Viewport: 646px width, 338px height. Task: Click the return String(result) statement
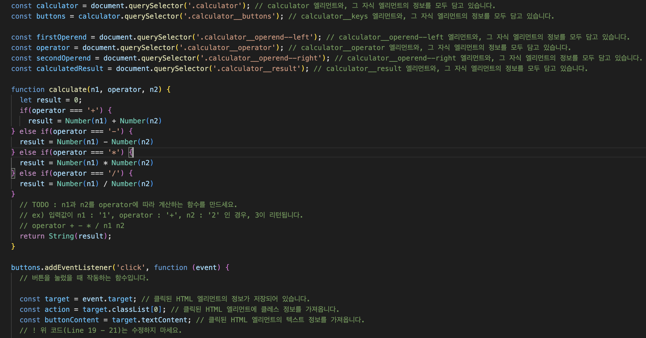point(65,236)
